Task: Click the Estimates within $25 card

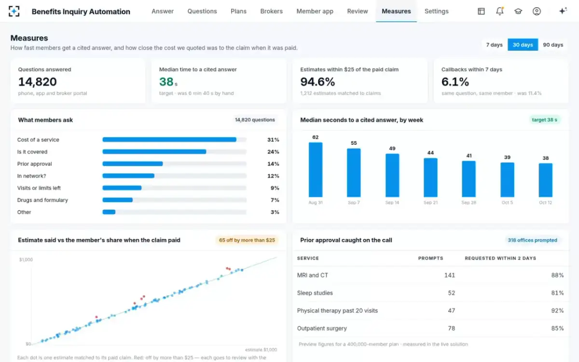Action: point(360,81)
